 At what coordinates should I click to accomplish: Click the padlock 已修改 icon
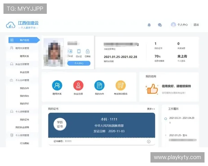click(x=88, y=51)
